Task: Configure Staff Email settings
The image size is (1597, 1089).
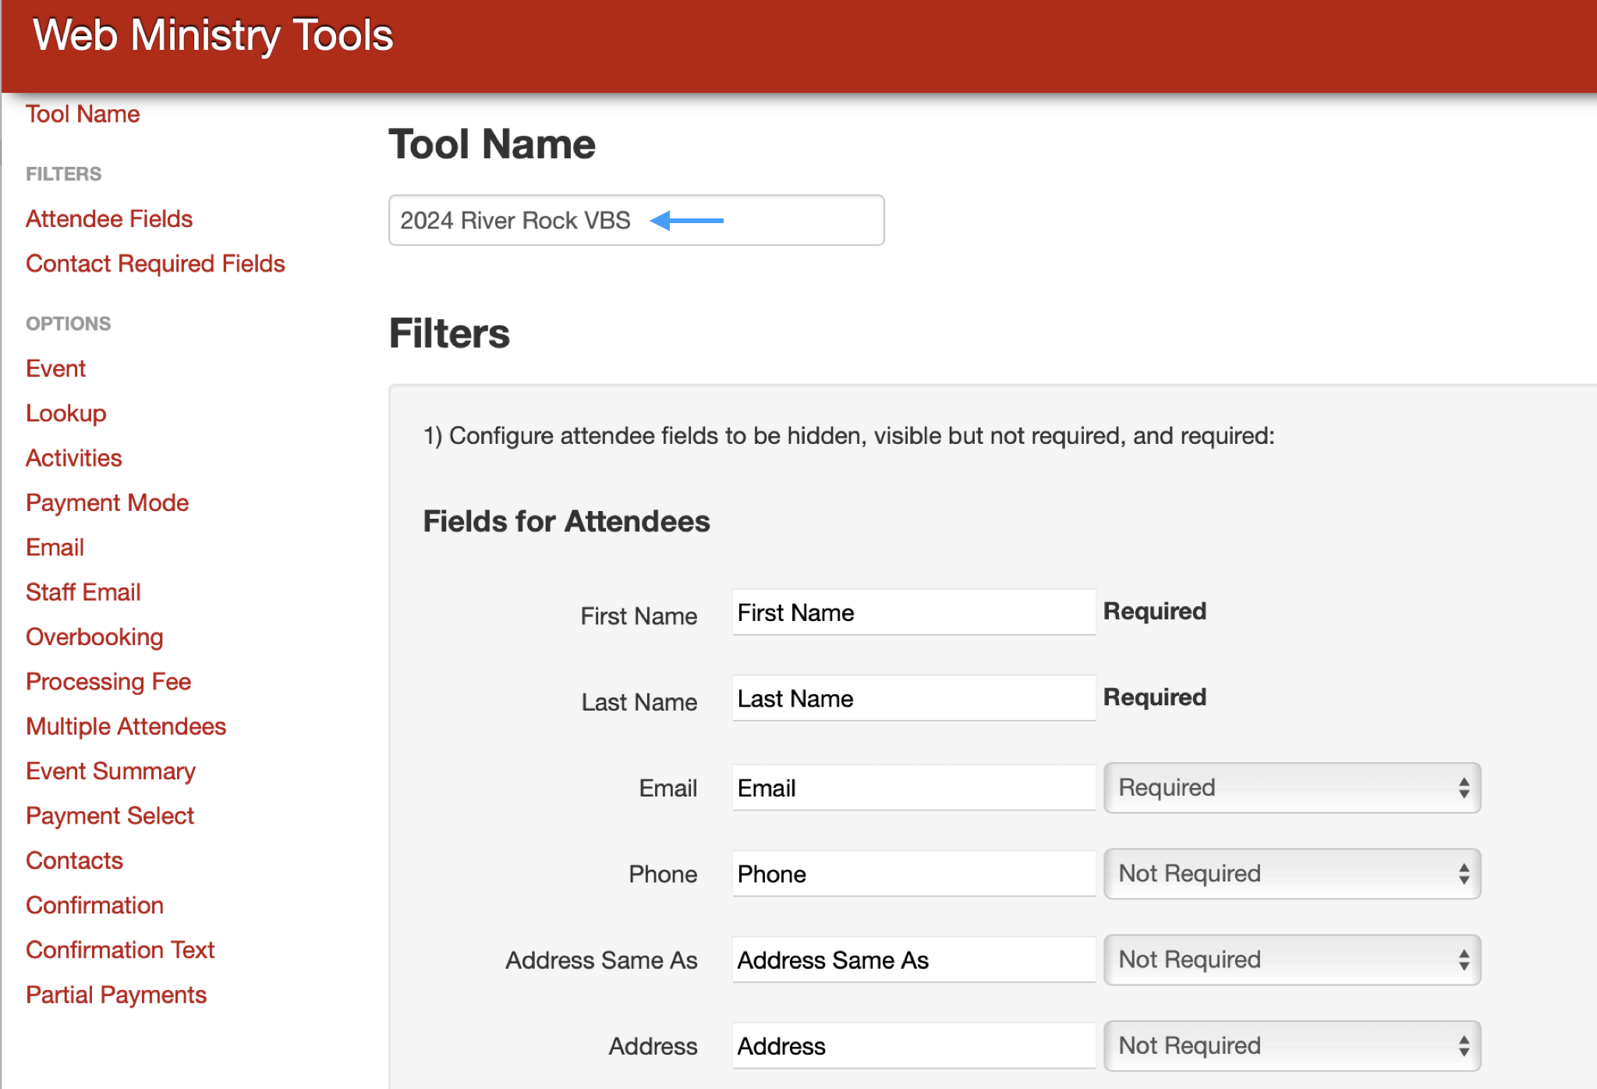Action: point(83,592)
